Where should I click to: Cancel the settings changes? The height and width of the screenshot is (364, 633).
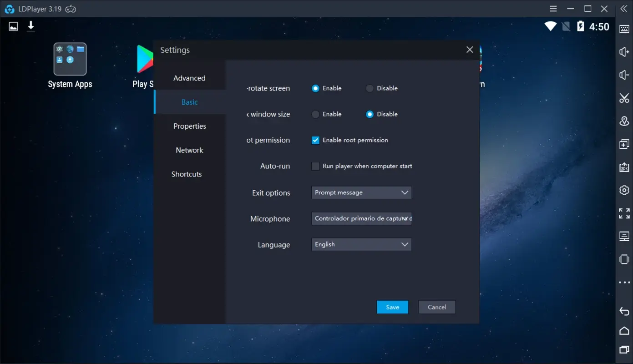coord(436,307)
